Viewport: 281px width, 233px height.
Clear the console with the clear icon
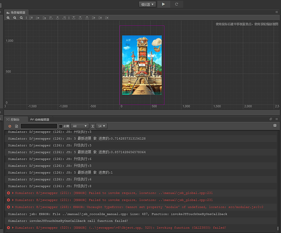10,126
